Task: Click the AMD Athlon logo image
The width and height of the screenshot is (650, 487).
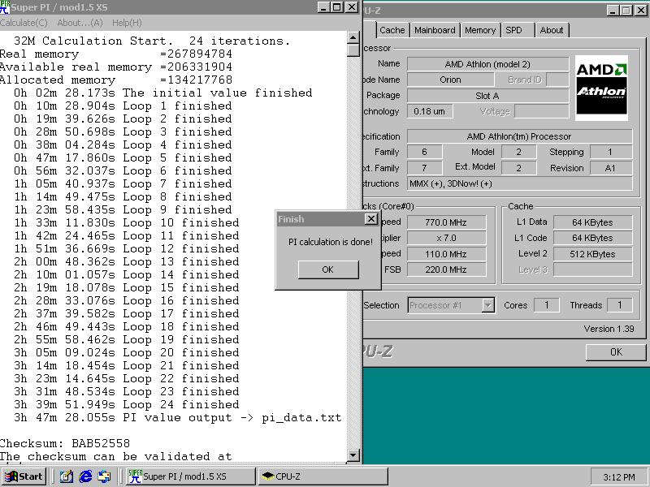Action: click(x=601, y=88)
